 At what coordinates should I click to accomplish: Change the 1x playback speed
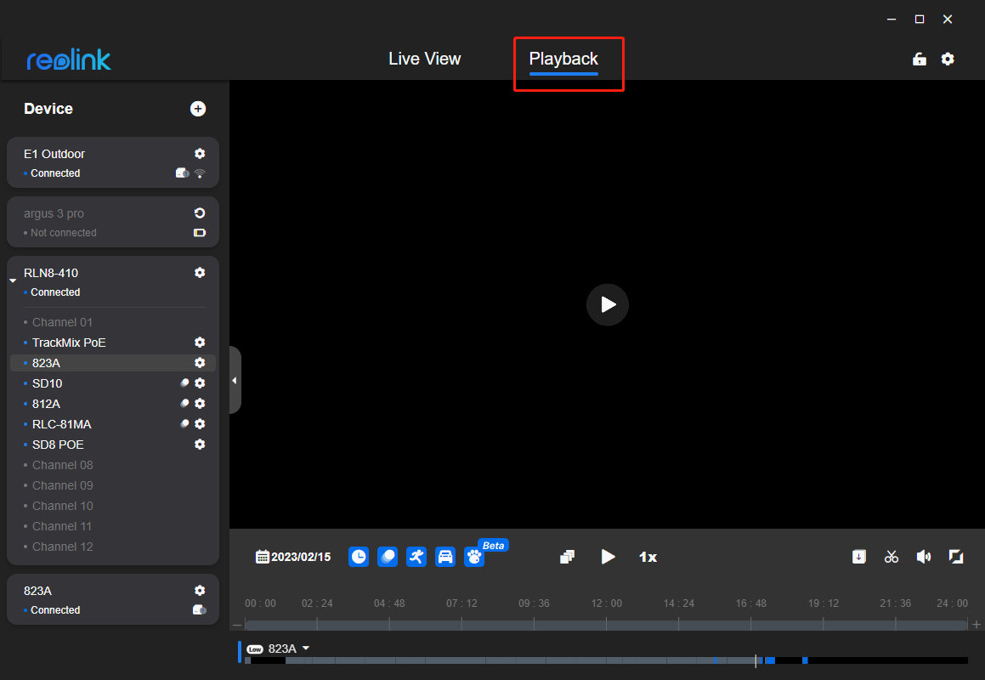pos(648,557)
